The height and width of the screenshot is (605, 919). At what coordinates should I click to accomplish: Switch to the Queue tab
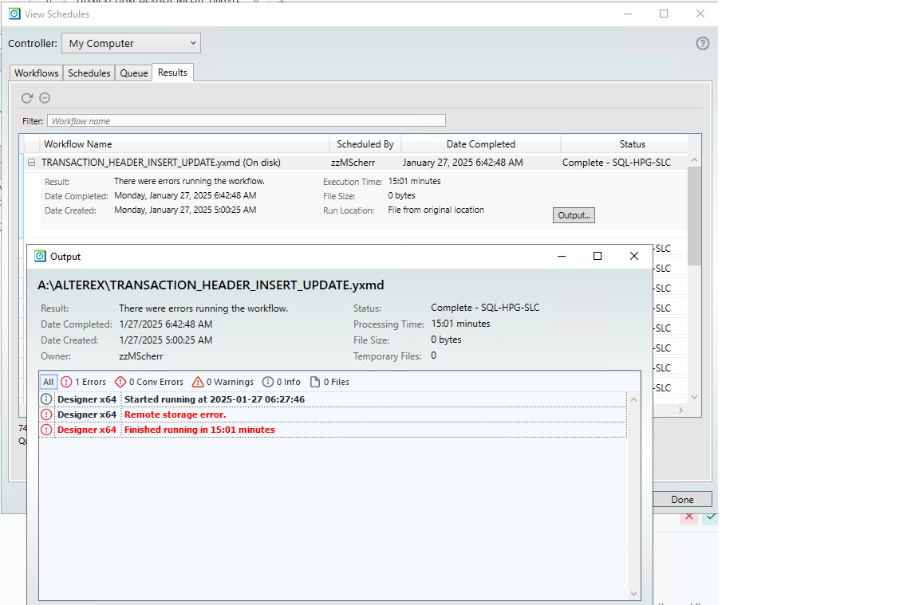[x=133, y=73]
